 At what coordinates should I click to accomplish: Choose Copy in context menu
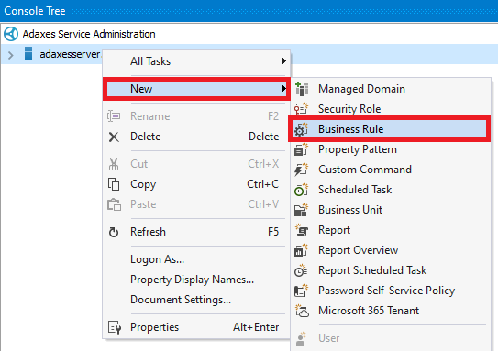point(196,184)
